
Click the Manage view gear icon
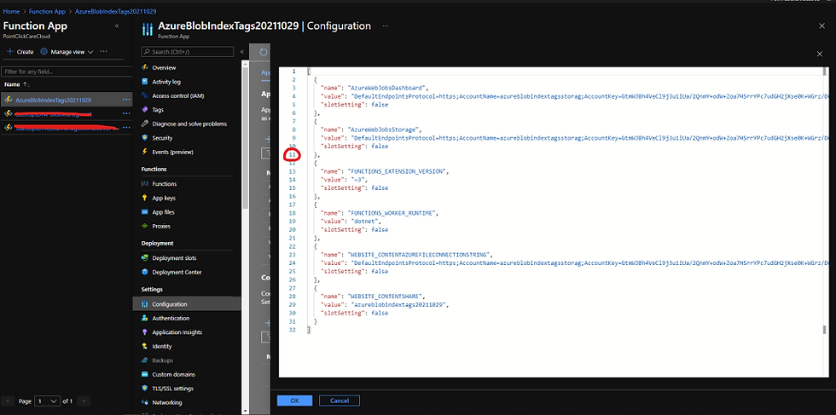coord(44,52)
